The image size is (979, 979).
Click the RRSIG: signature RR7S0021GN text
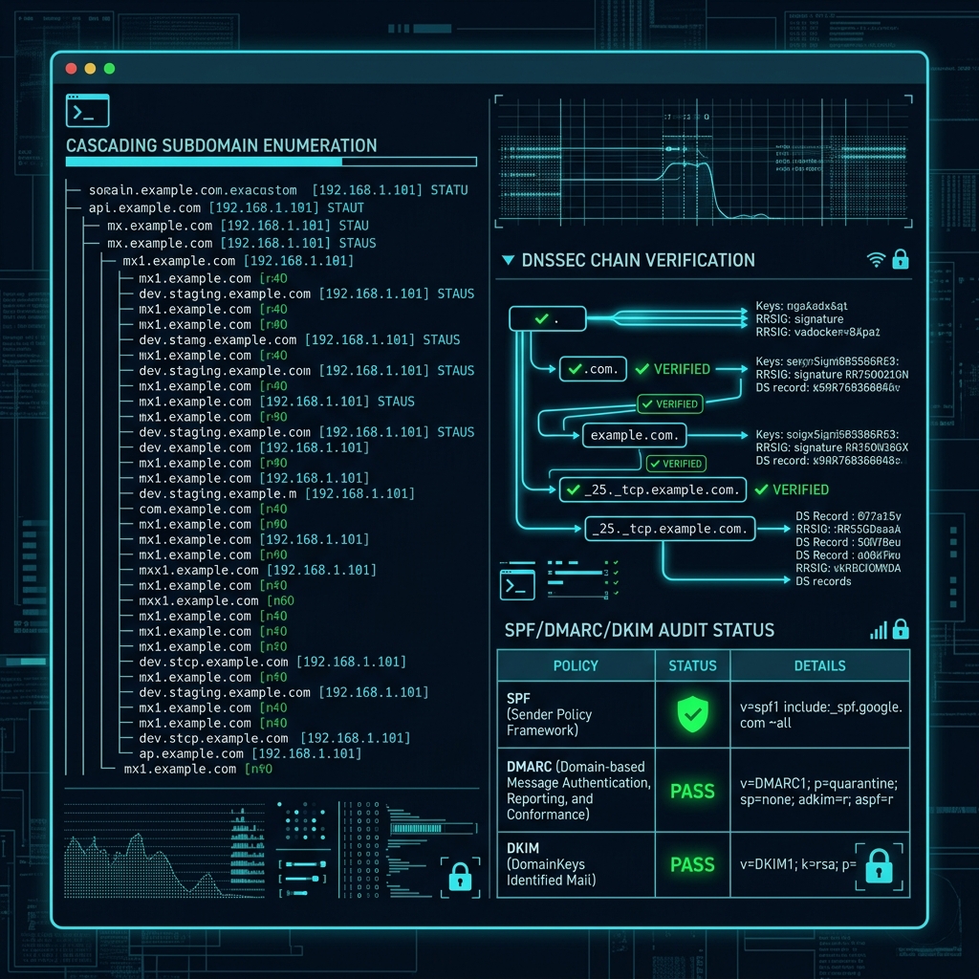point(833,375)
